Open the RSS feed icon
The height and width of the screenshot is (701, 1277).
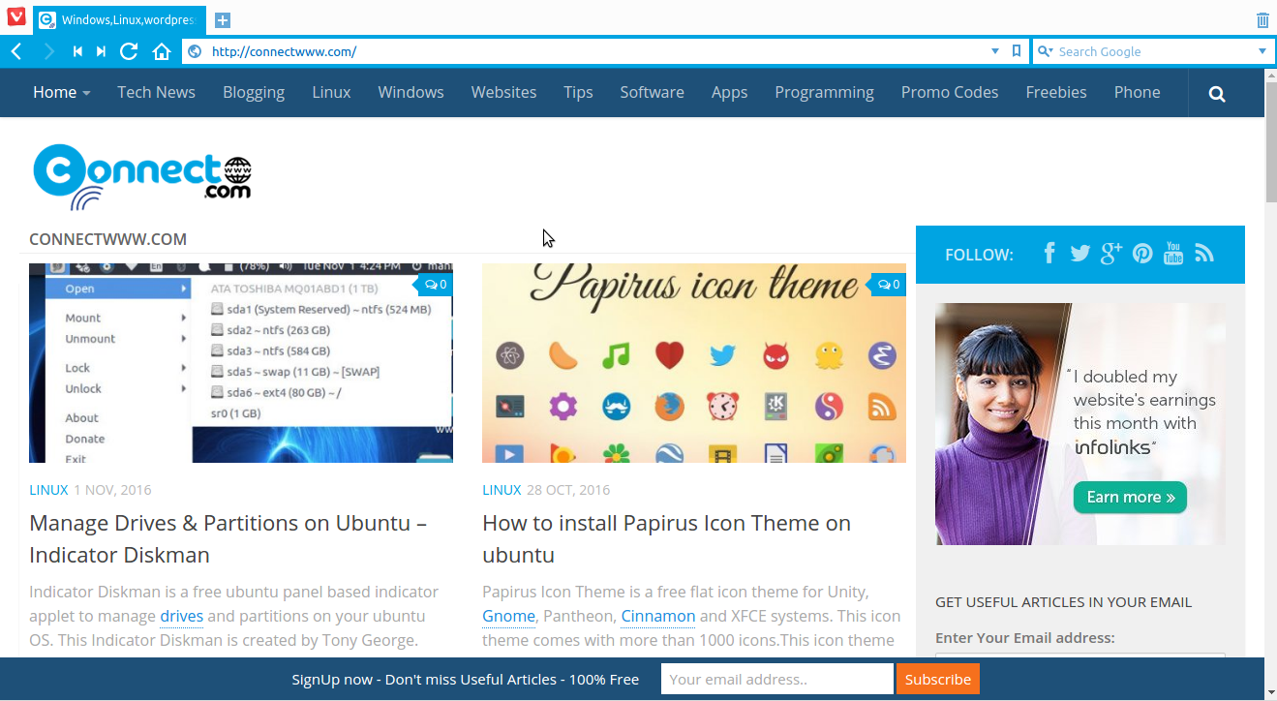1204,254
